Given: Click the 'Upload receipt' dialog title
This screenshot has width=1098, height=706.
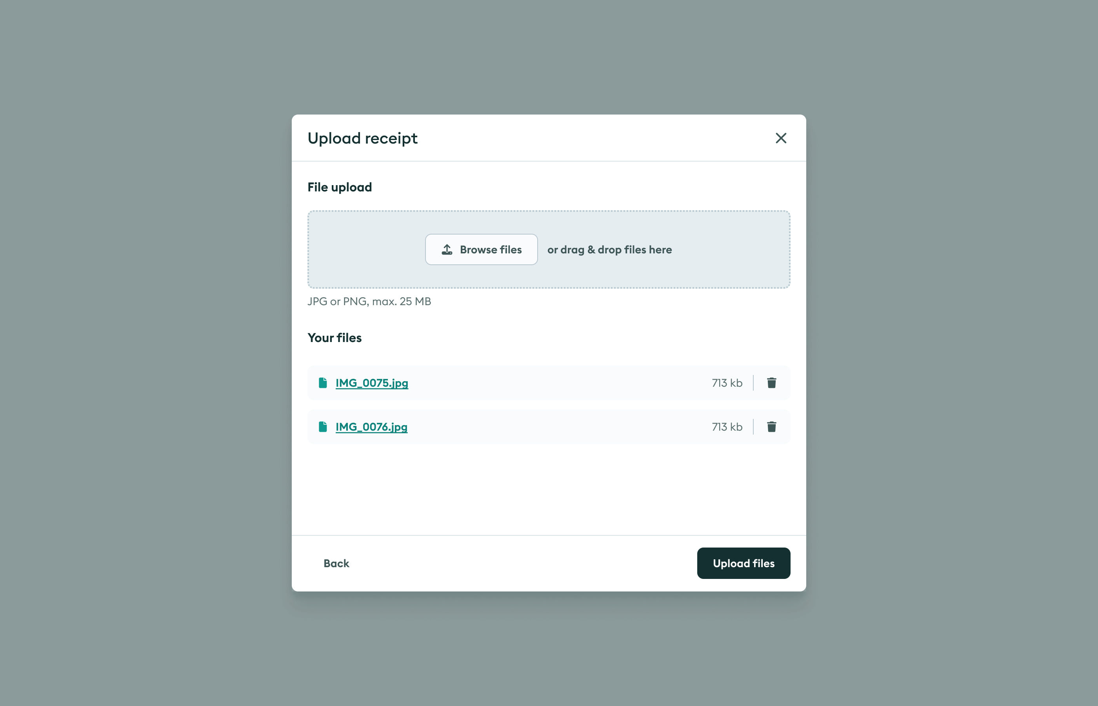Looking at the screenshot, I should pyautogui.click(x=362, y=138).
